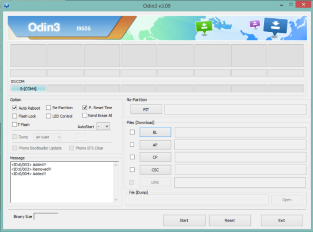
Task: Click the CSC file path field
Action: (x=241, y=170)
